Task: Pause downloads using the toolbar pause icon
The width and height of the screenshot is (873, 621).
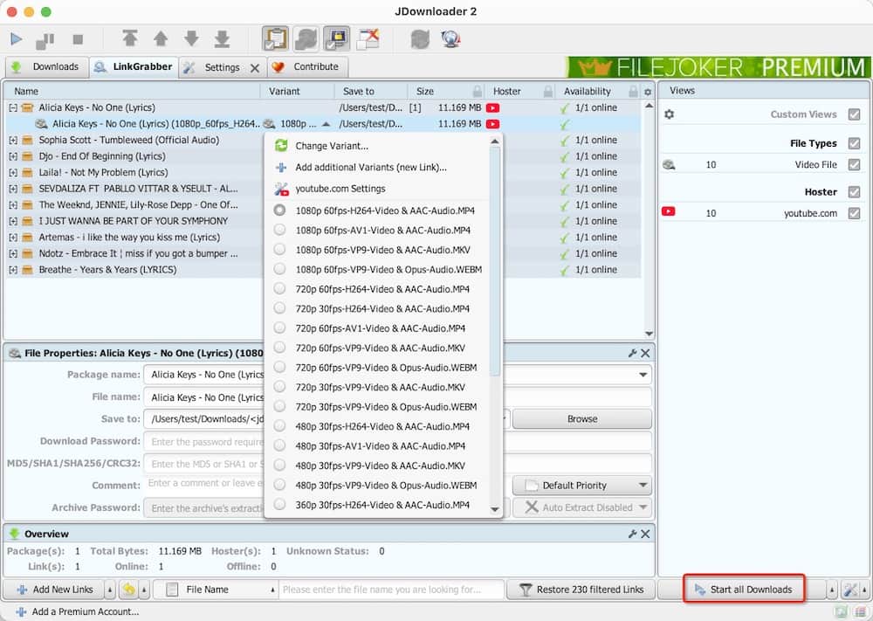Action: [x=45, y=39]
